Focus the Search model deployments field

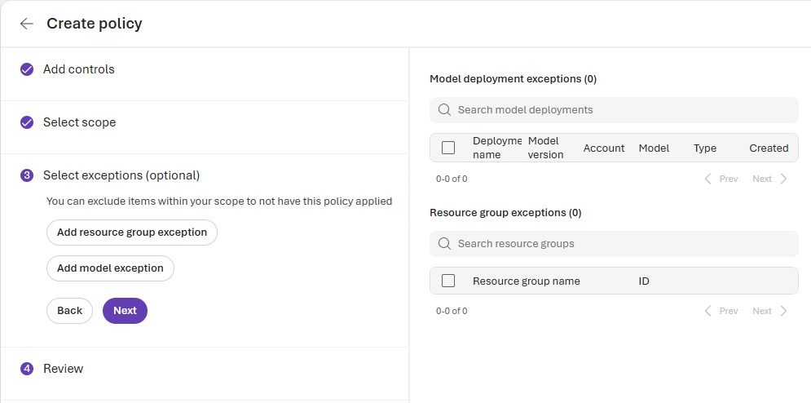click(619, 110)
